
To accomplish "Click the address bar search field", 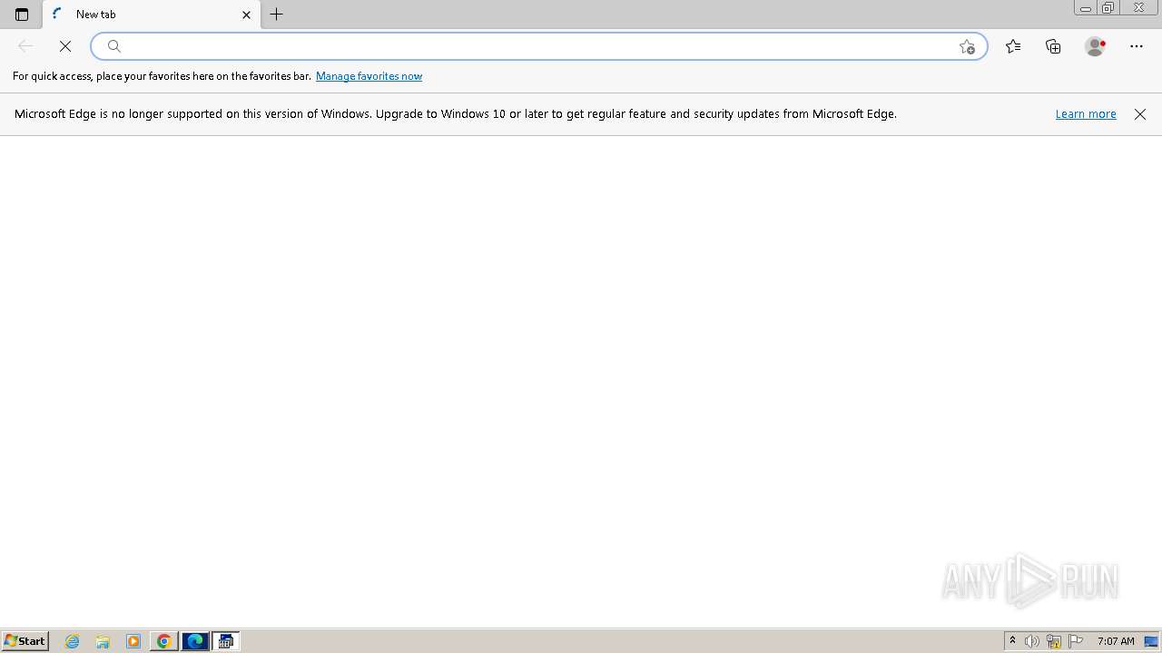I will (x=538, y=46).
